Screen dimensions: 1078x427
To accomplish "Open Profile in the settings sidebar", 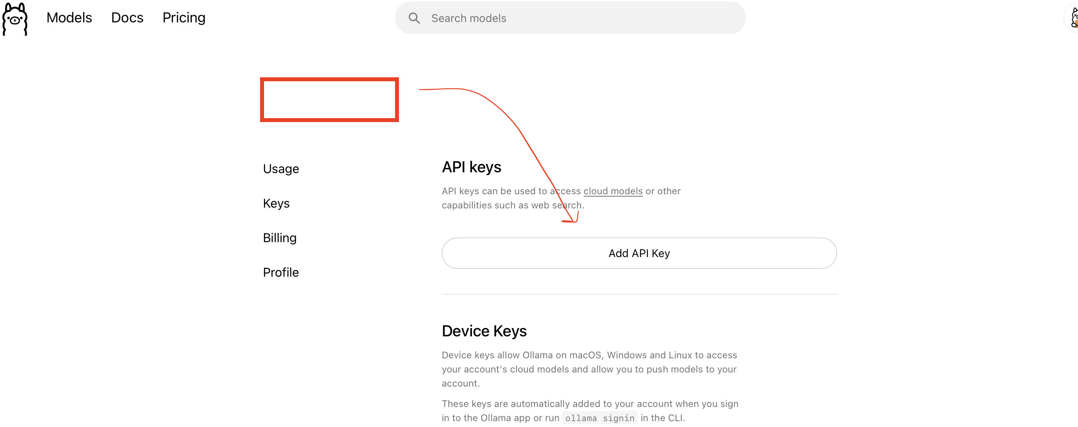I will 281,272.
